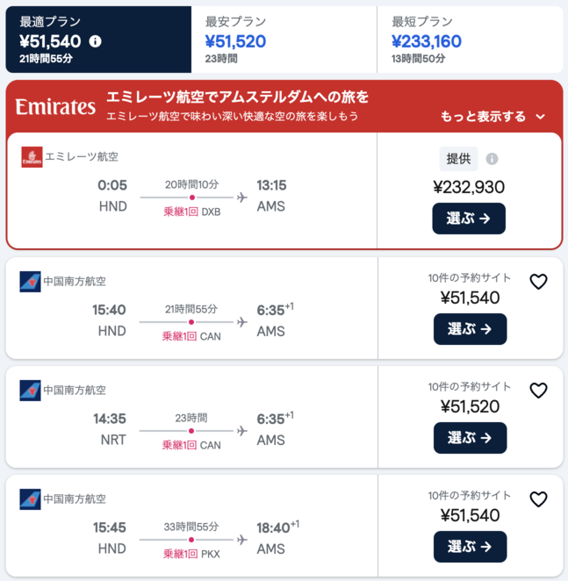Click info icon beside ¥51,540 best plan

coord(96,41)
